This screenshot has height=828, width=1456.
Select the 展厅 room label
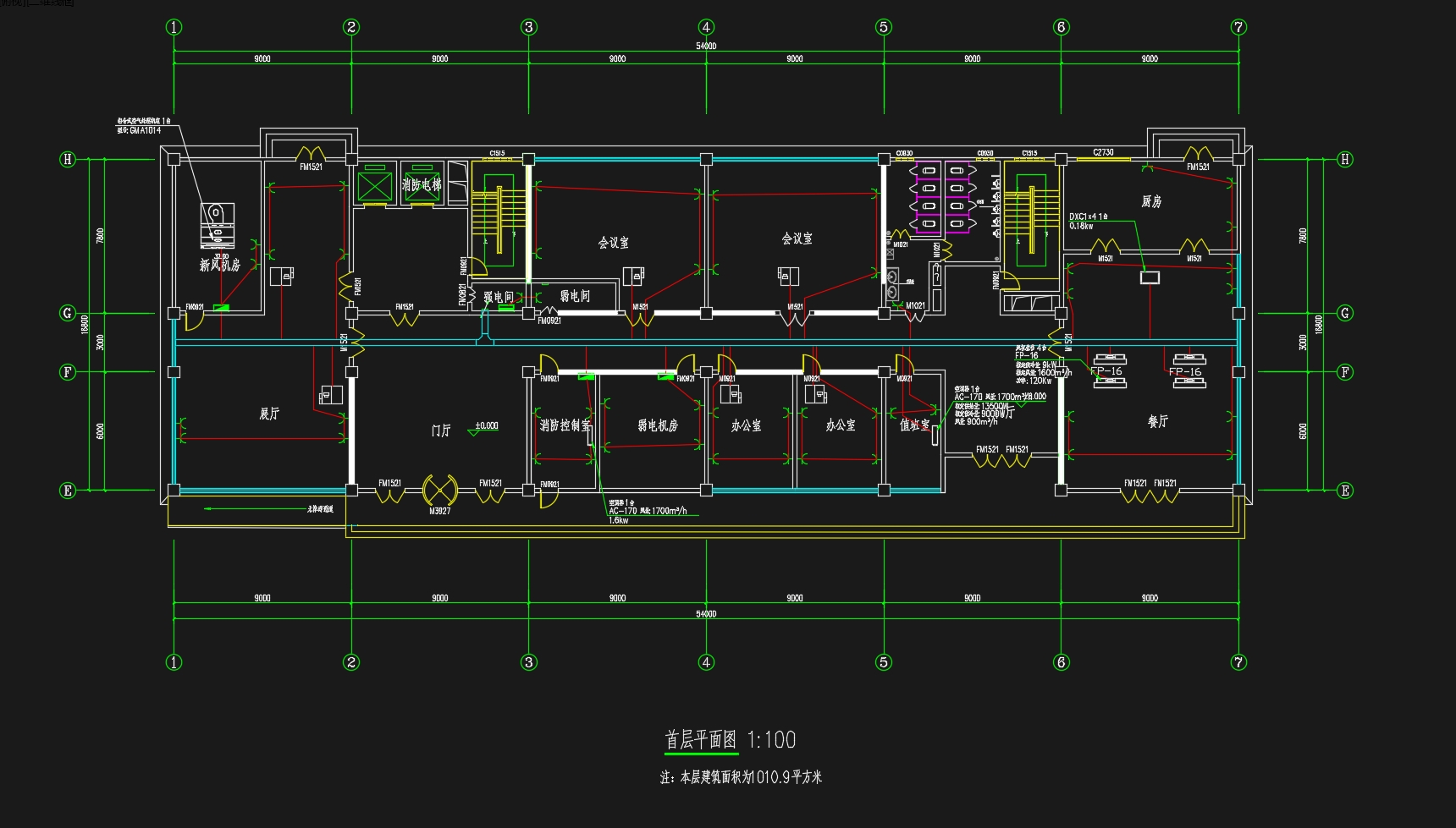(x=269, y=414)
